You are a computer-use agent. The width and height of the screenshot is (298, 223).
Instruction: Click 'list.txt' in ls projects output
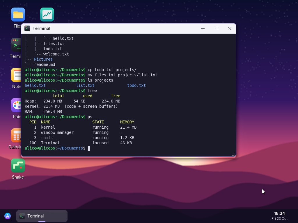[x=85, y=86]
